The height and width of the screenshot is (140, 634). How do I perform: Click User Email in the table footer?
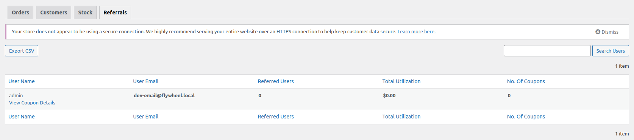pyautogui.click(x=146, y=117)
